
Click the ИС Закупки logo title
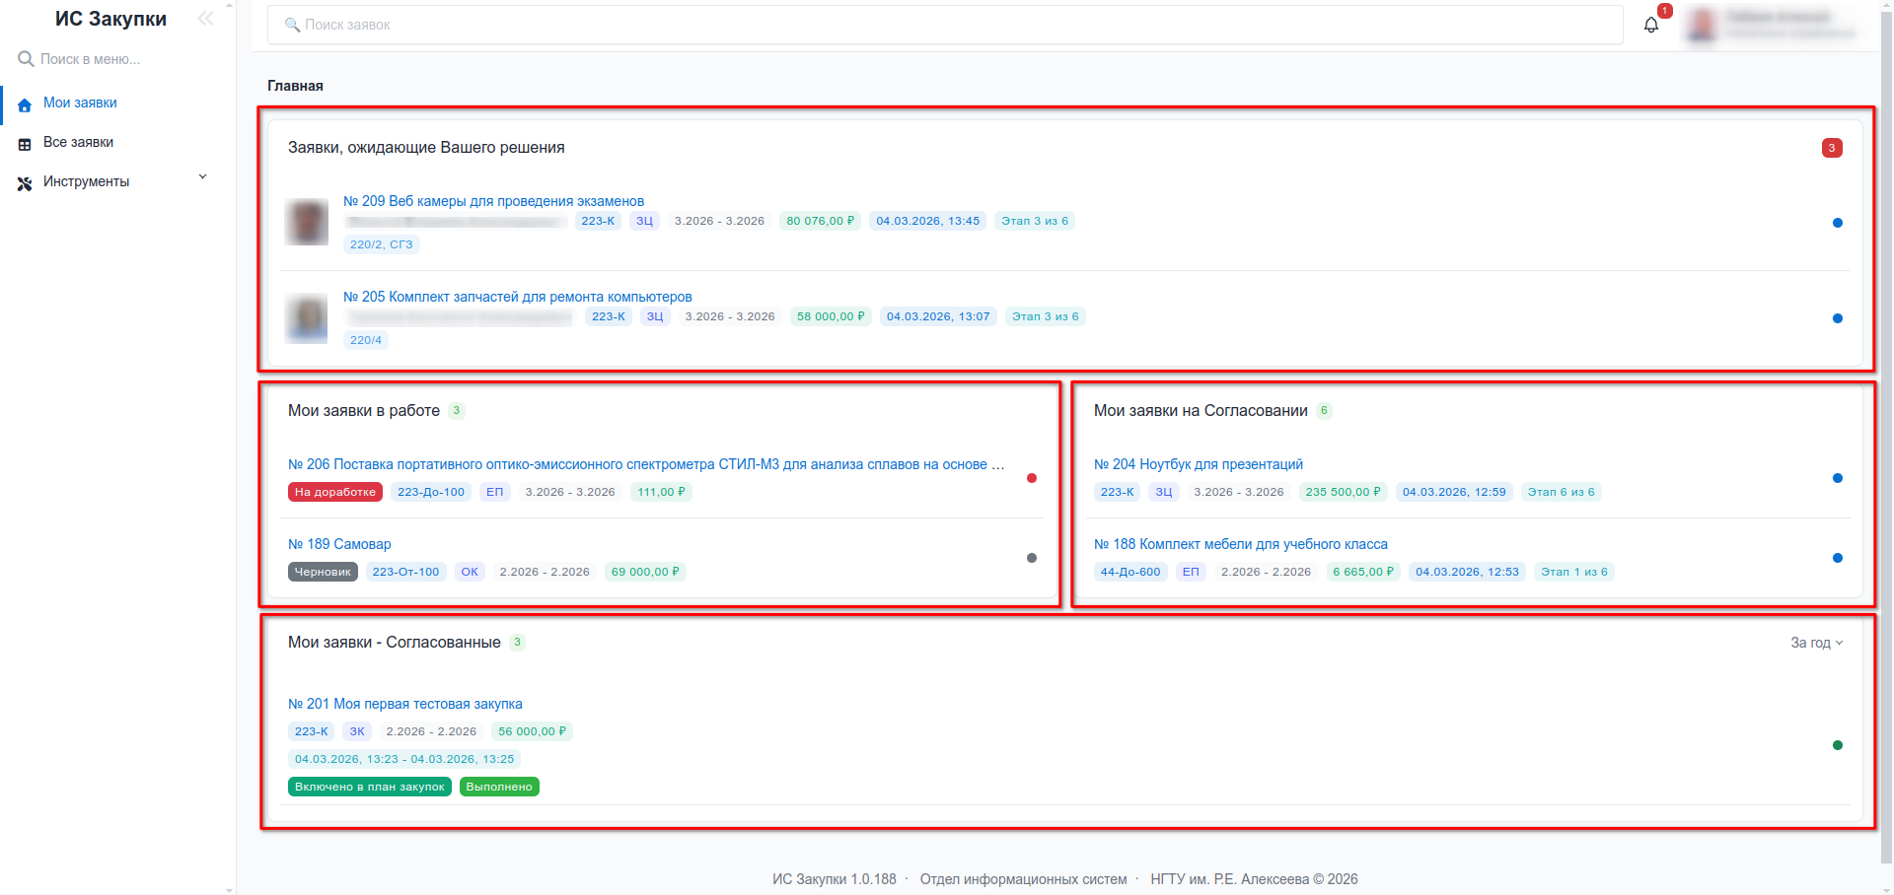coord(110,19)
